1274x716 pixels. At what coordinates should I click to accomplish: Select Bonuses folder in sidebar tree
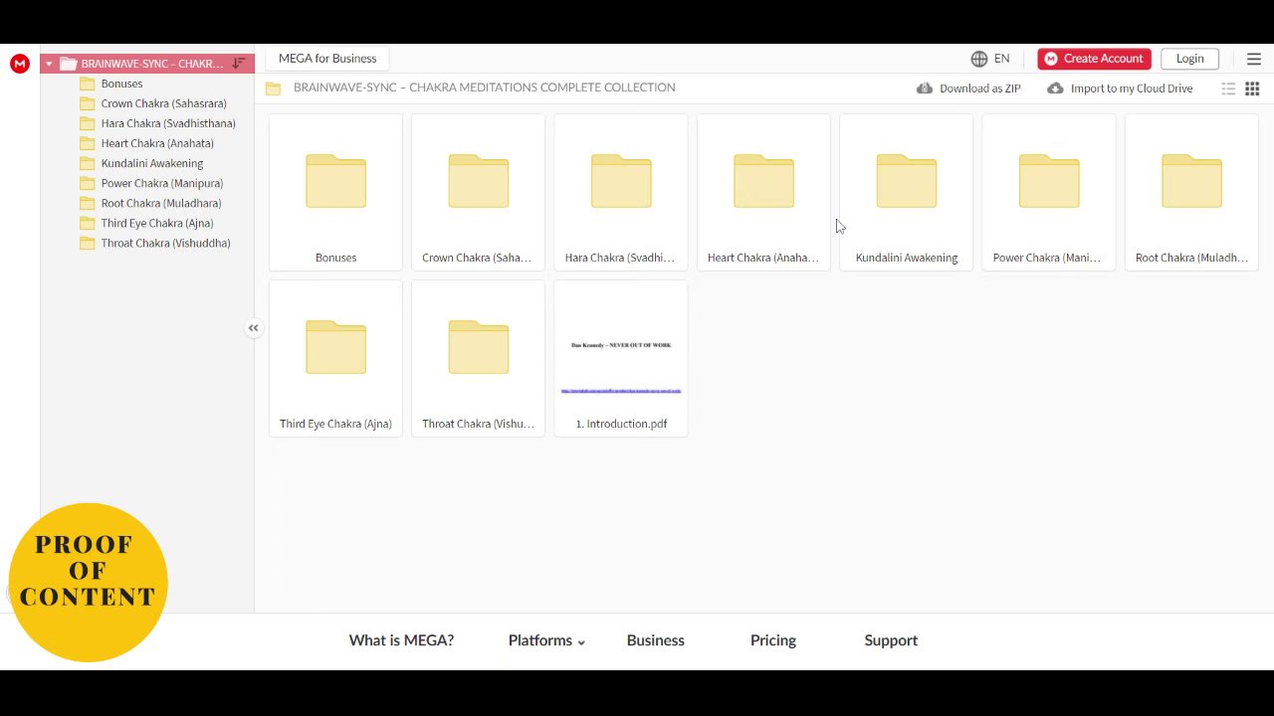(121, 84)
